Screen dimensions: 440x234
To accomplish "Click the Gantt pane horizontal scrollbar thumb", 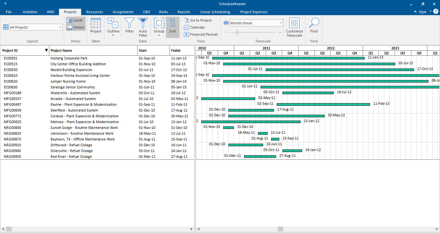I will tap(280, 229).
